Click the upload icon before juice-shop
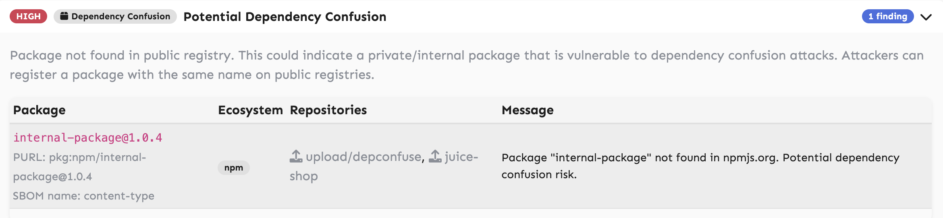 click(x=435, y=156)
